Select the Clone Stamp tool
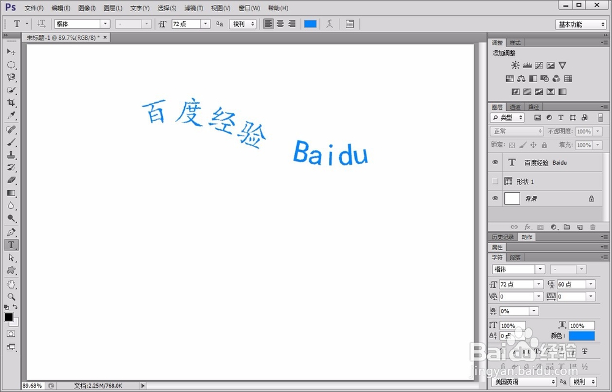 tap(11, 154)
